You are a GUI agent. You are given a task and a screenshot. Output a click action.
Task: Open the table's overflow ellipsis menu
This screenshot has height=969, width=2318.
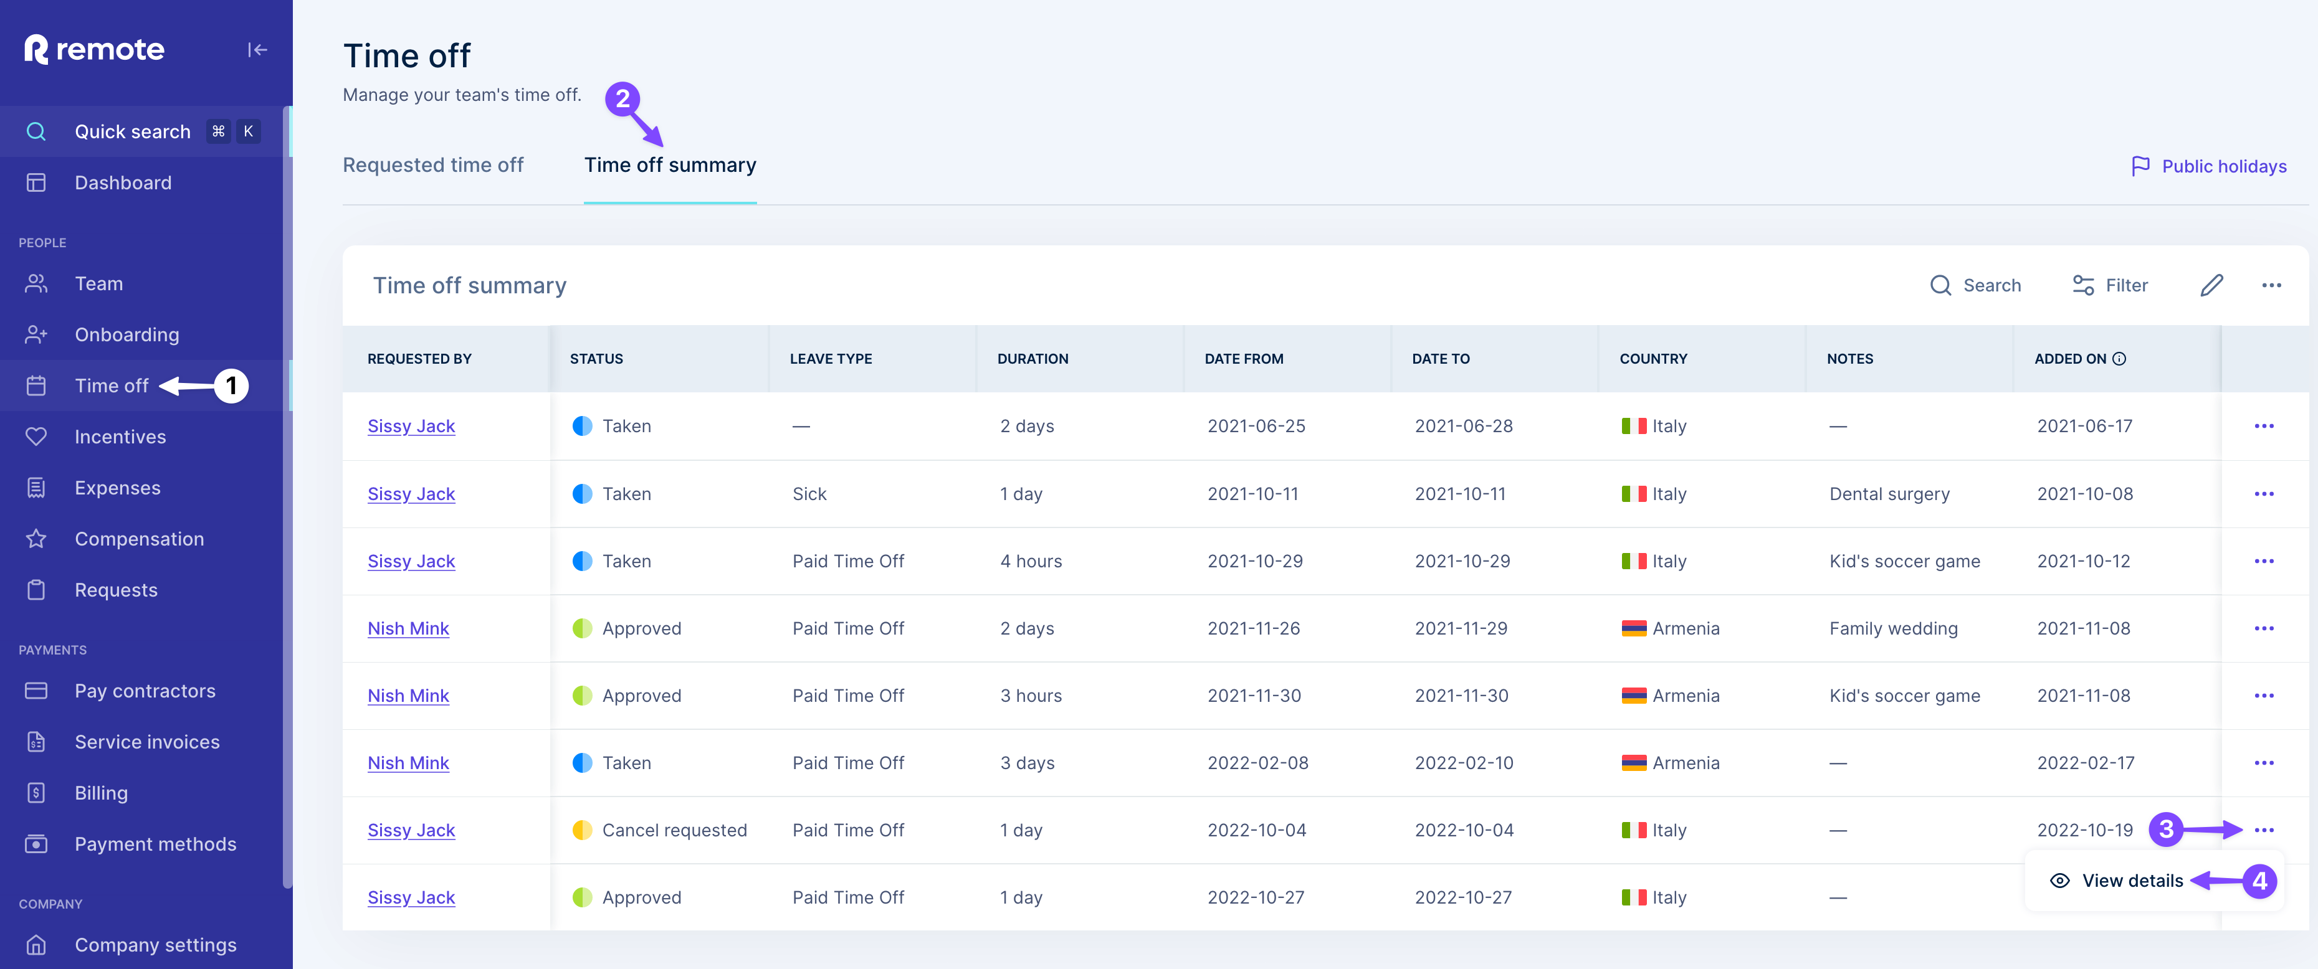(2272, 285)
